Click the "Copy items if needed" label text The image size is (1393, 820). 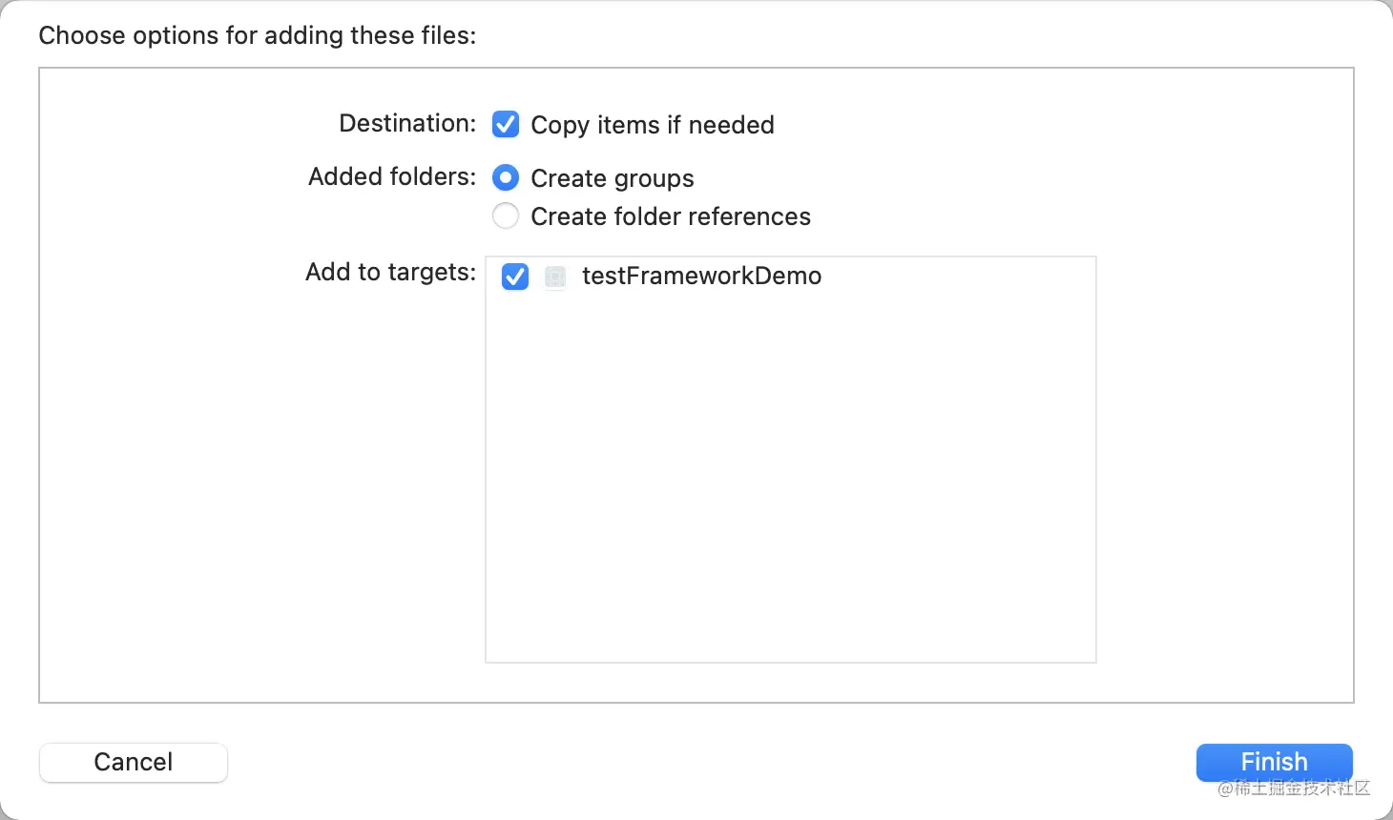pos(652,125)
